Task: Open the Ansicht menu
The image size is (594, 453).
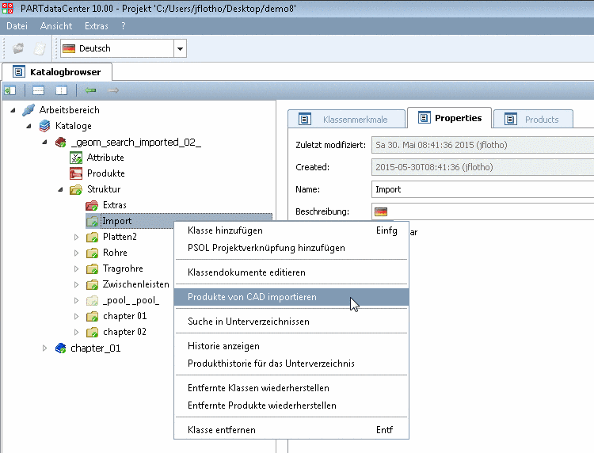Action: pyautogui.click(x=56, y=26)
